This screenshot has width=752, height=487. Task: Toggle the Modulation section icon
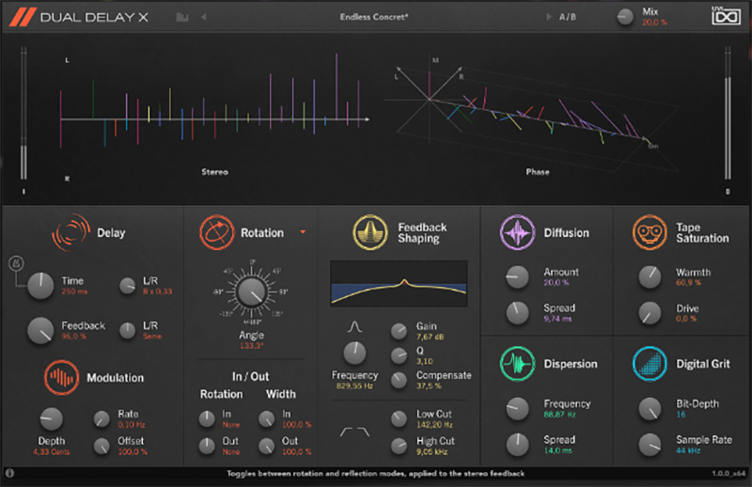tap(61, 378)
